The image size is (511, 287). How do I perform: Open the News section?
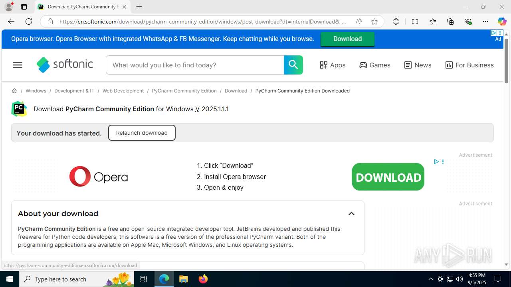418,65
